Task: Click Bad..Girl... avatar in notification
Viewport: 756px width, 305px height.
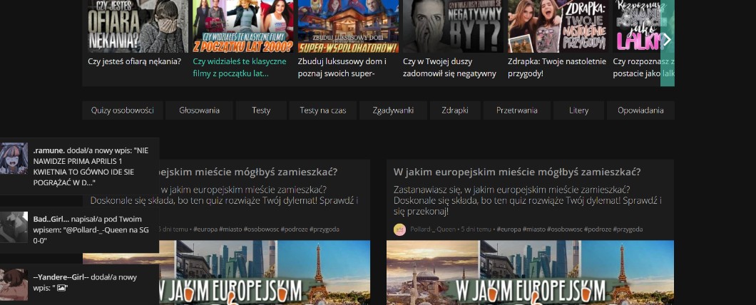Action: 14,227
